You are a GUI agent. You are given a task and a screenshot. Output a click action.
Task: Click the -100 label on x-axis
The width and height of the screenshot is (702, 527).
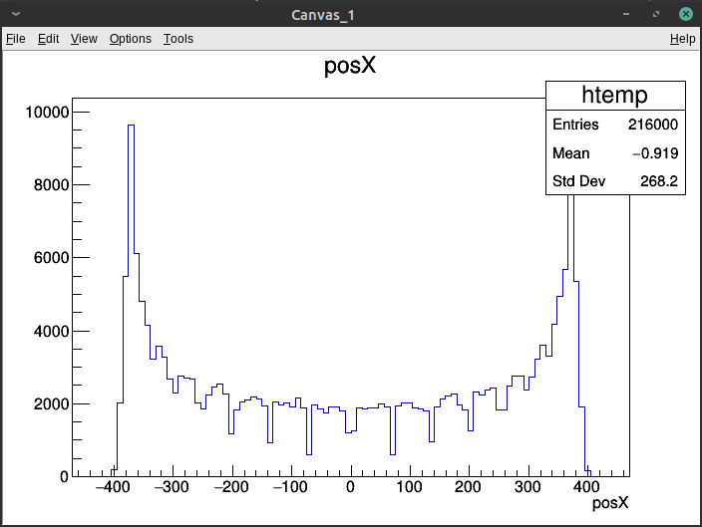point(290,487)
